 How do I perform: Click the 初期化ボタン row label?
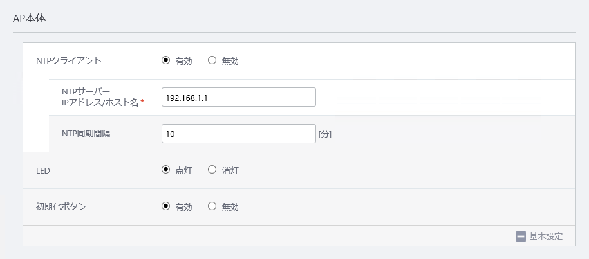click(61, 206)
